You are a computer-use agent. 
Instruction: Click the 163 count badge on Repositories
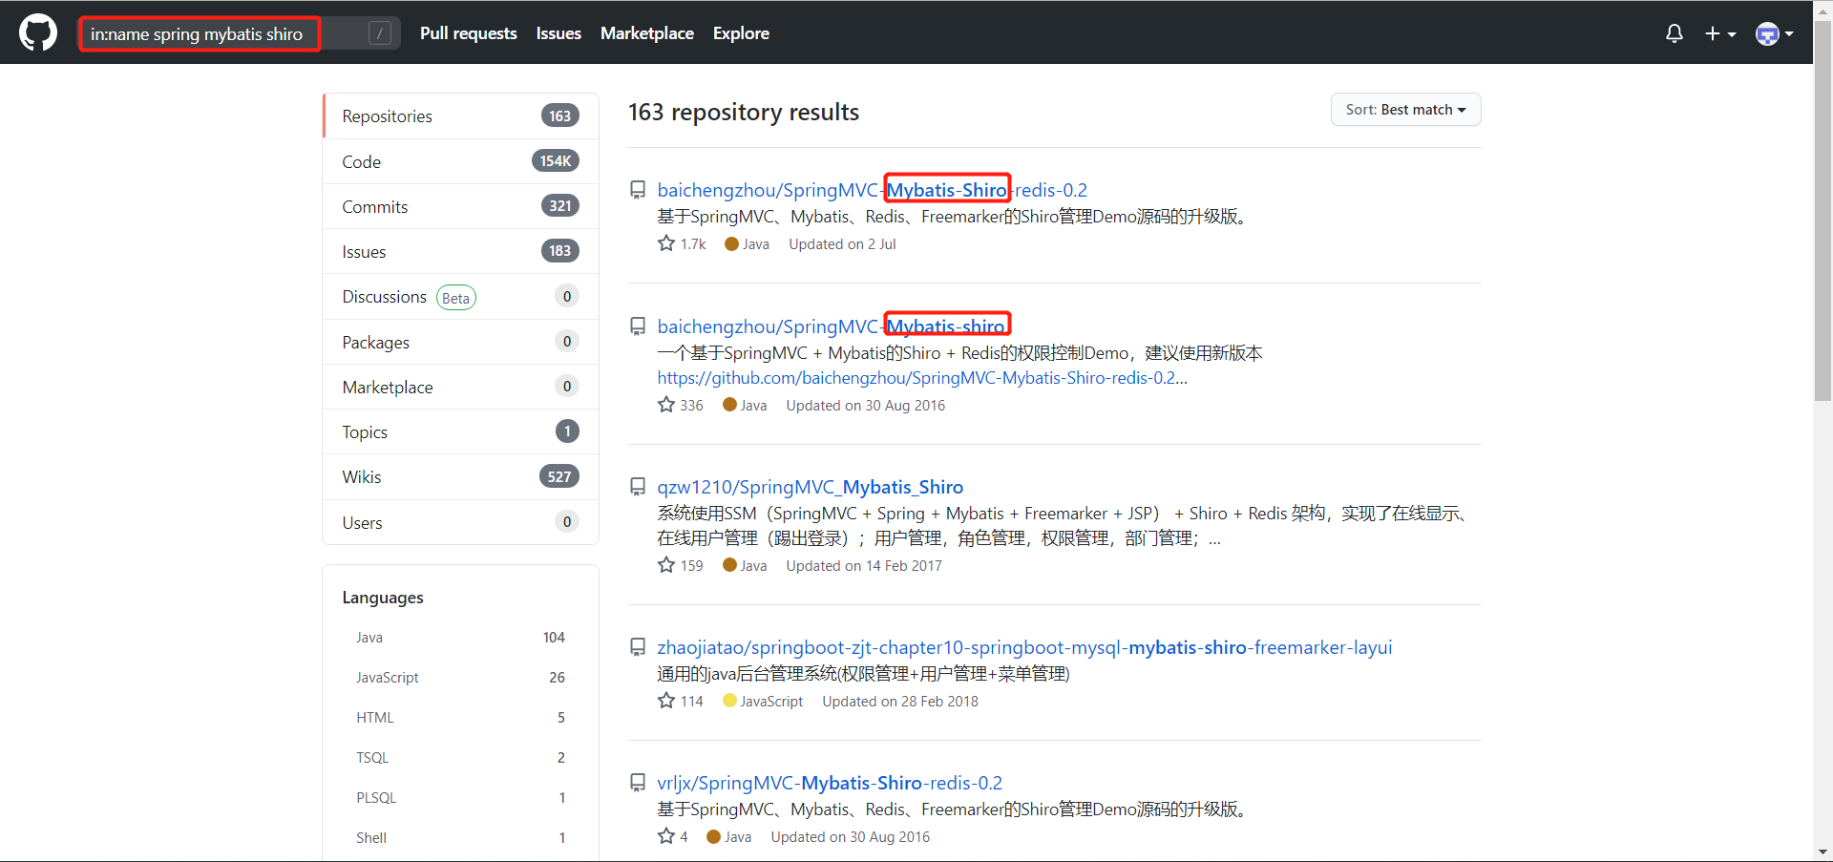pos(560,116)
